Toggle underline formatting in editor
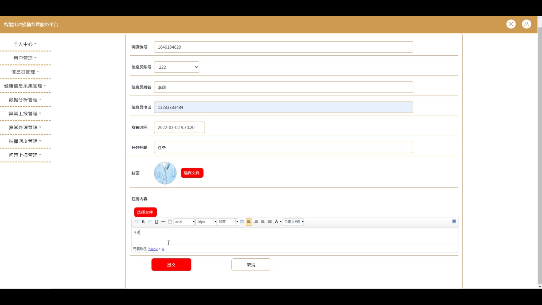Viewport: 542px width, 305px height. [156, 222]
